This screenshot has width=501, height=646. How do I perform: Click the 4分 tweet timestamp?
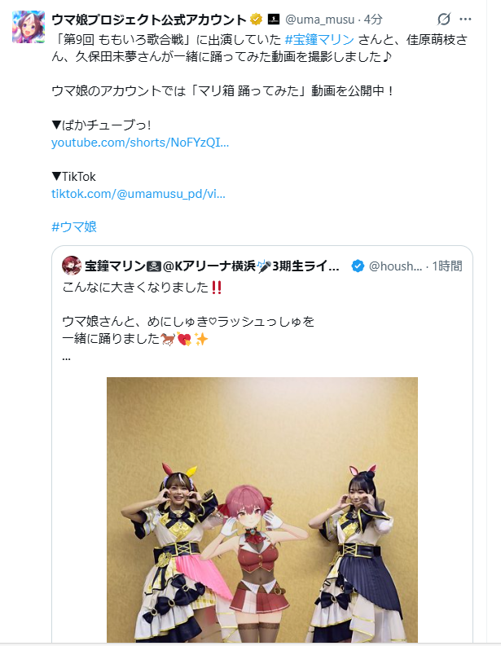point(373,20)
